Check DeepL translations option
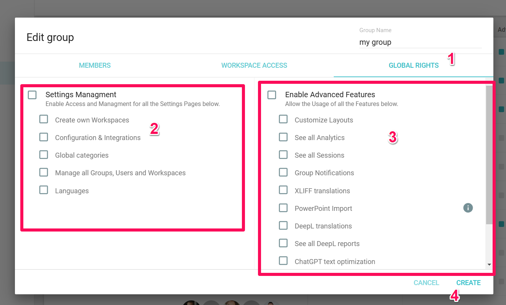 pyautogui.click(x=283, y=225)
